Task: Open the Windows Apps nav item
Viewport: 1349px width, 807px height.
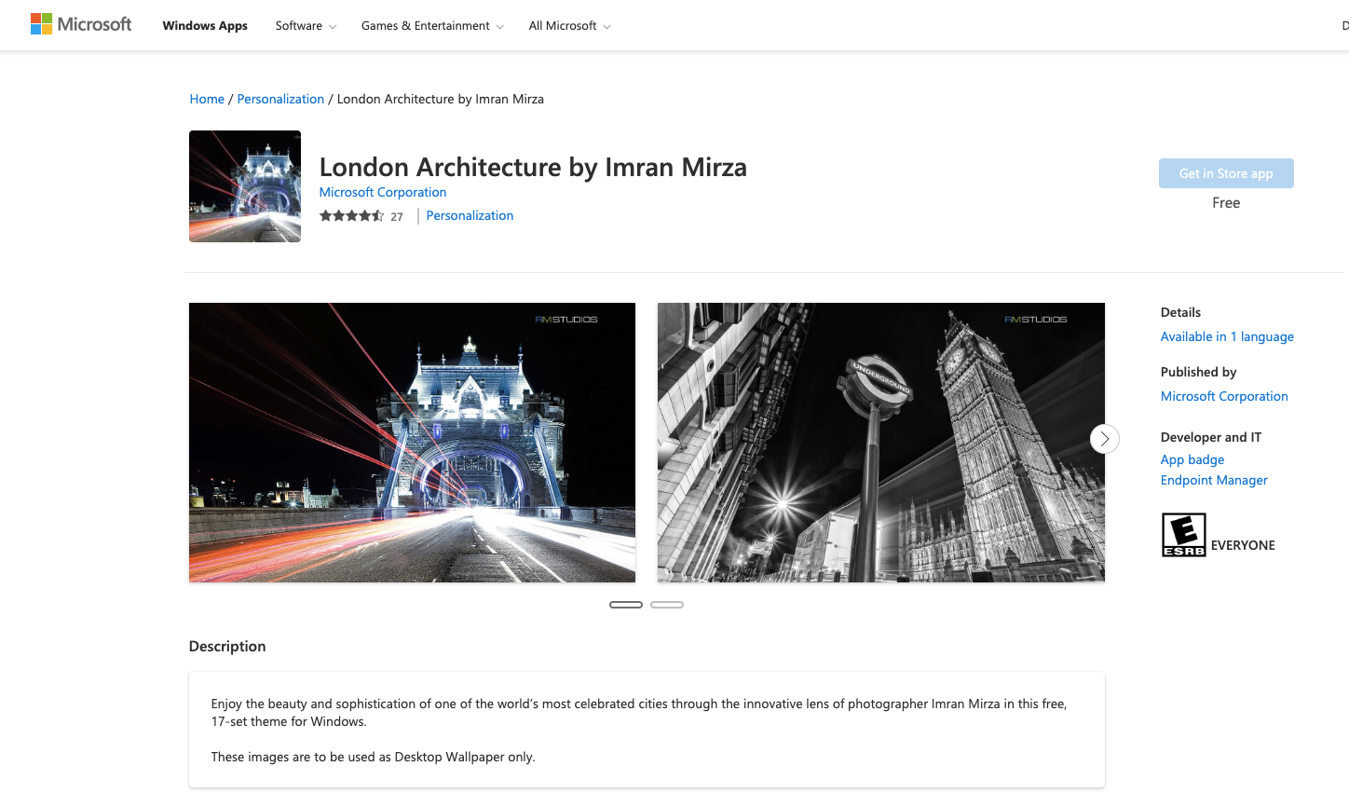Action: point(205,26)
